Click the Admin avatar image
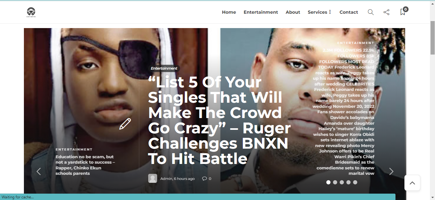 tap(153, 178)
